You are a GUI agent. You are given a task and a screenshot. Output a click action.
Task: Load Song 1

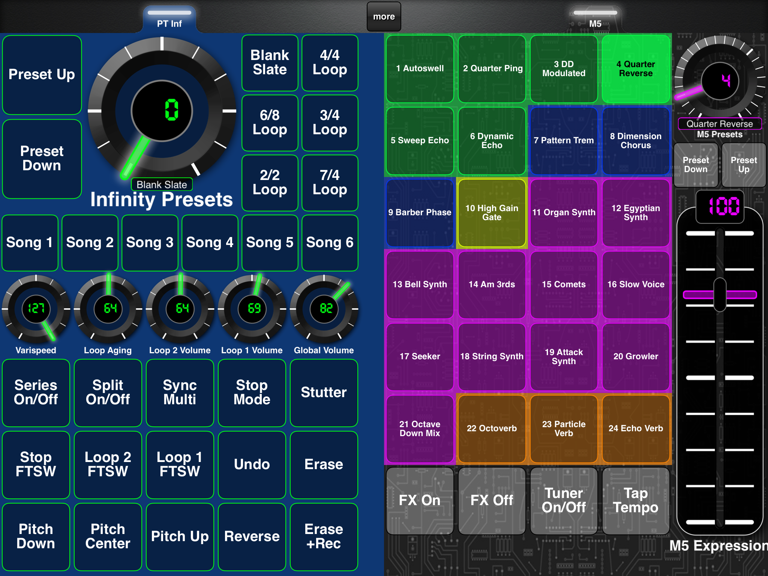pos(30,243)
